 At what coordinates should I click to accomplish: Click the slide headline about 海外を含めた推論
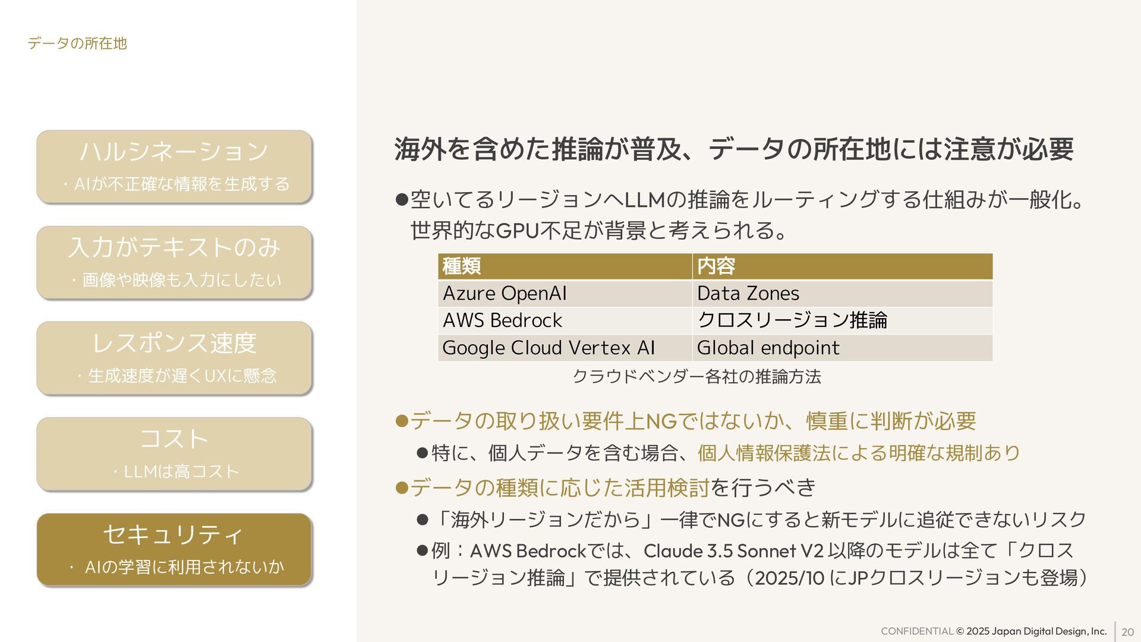733,149
